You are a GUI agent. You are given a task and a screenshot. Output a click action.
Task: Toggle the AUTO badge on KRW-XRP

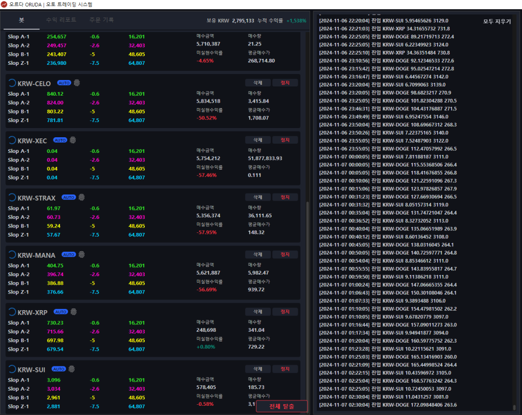(x=61, y=312)
